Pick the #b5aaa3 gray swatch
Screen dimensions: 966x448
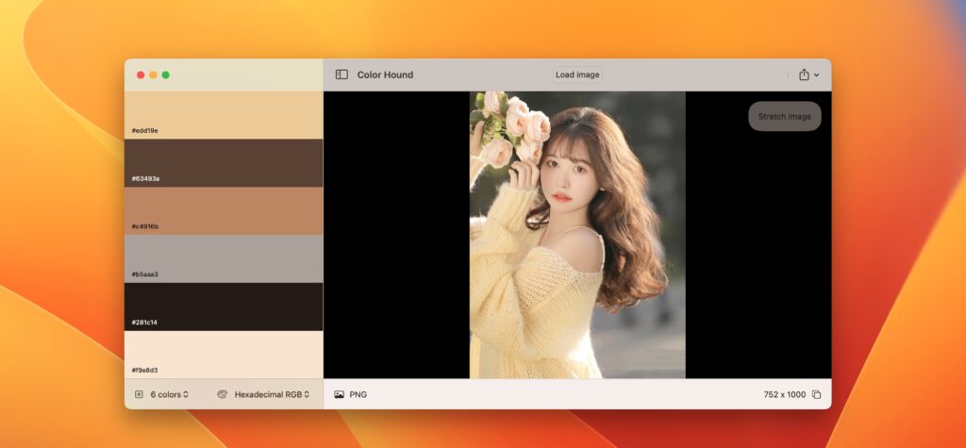[224, 258]
